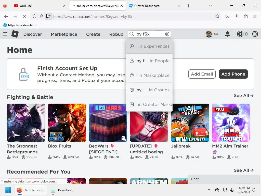Viewport: 261px width, 196px height.
Task: Show hidden system tray icons
Action: (209, 190)
